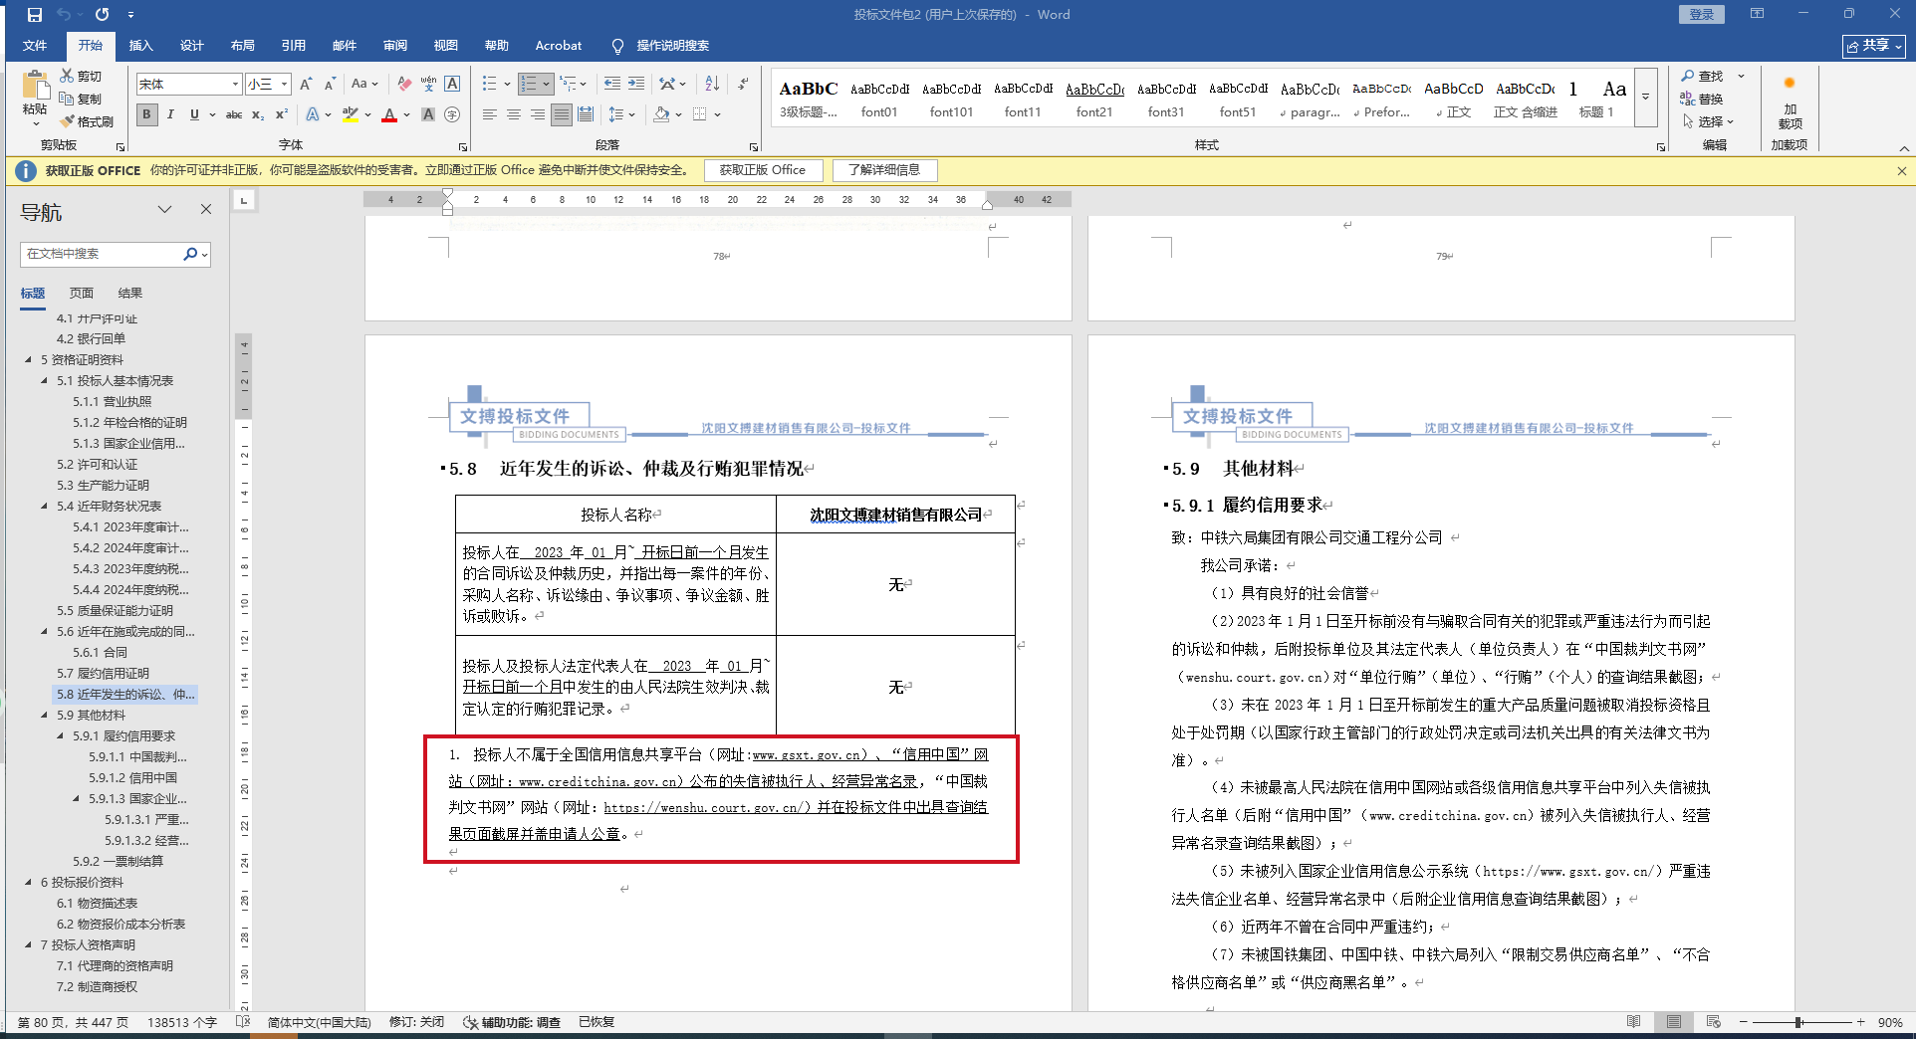The image size is (1916, 1039).
Task: Apply the yellow text highlight color
Action: tap(350, 114)
